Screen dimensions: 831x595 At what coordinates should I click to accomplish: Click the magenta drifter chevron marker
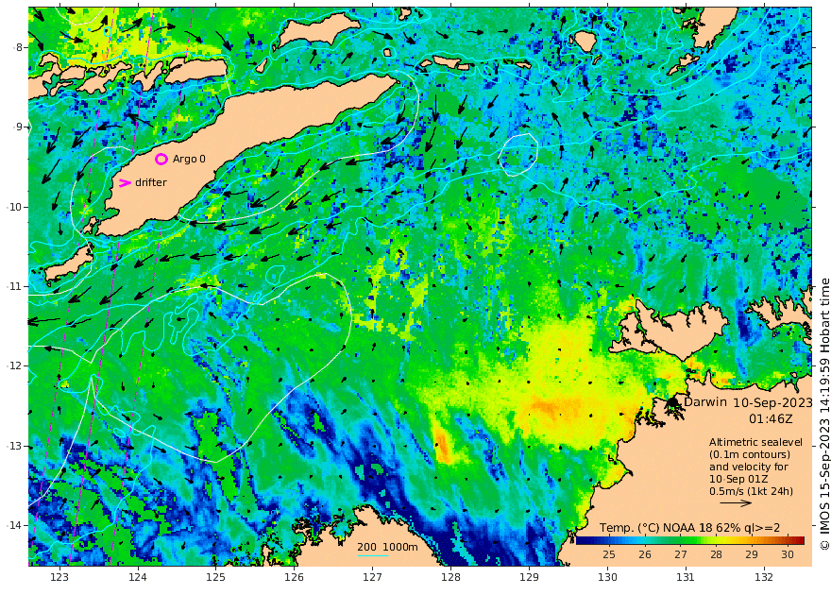(125, 183)
